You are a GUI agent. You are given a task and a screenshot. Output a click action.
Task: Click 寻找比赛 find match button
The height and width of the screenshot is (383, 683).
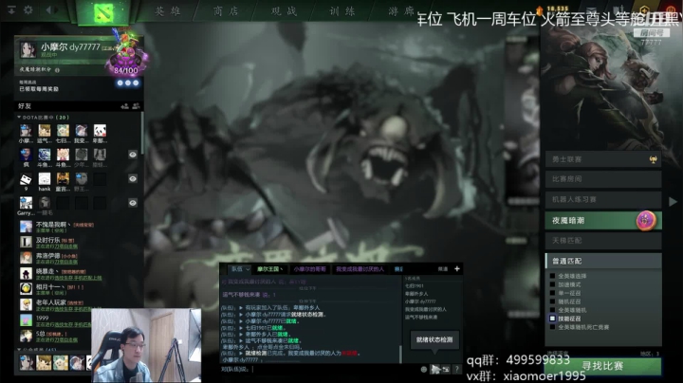tap(603, 366)
